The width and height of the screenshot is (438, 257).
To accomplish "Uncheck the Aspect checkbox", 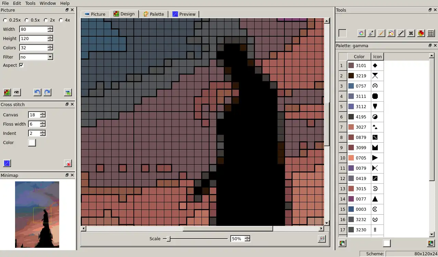I will (x=21, y=65).
